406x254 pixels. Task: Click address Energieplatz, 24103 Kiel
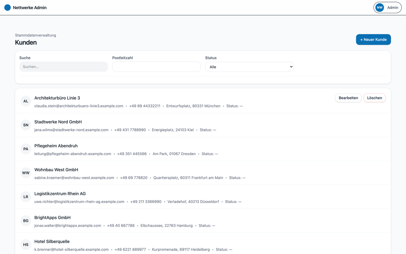(x=173, y=130)
